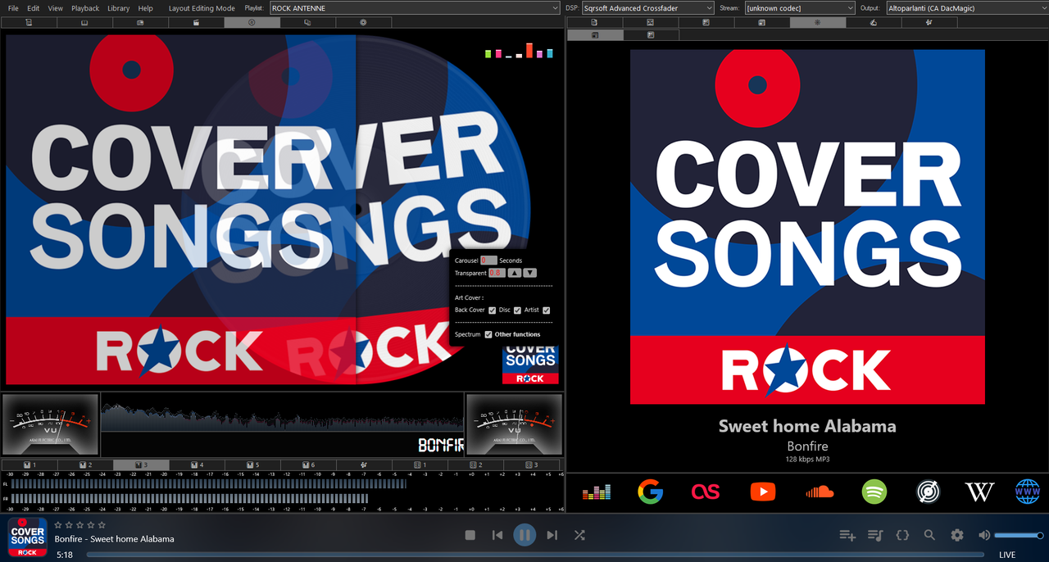
Task: Stop playback
Action: click(x=470, y=535)
